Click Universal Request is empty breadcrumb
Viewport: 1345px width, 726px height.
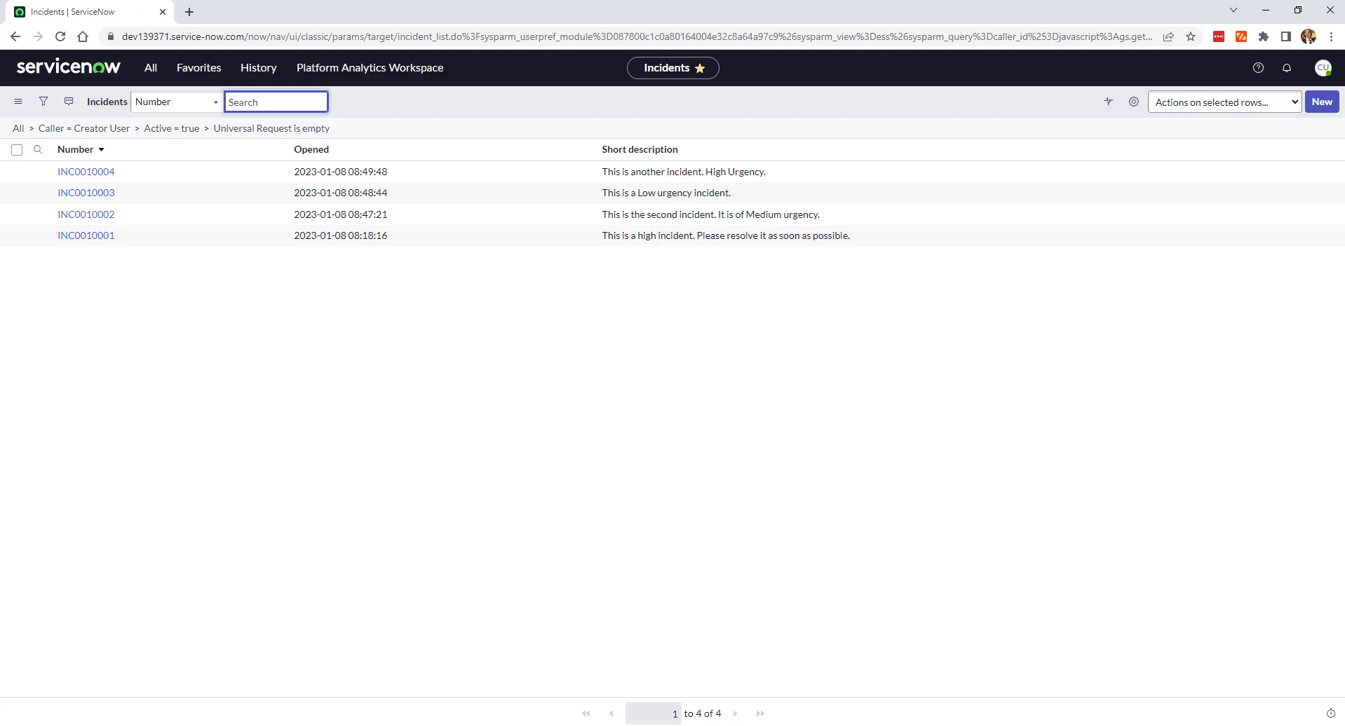point(271,128)
